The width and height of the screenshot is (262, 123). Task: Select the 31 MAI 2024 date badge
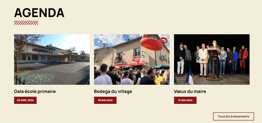point(185,100)
